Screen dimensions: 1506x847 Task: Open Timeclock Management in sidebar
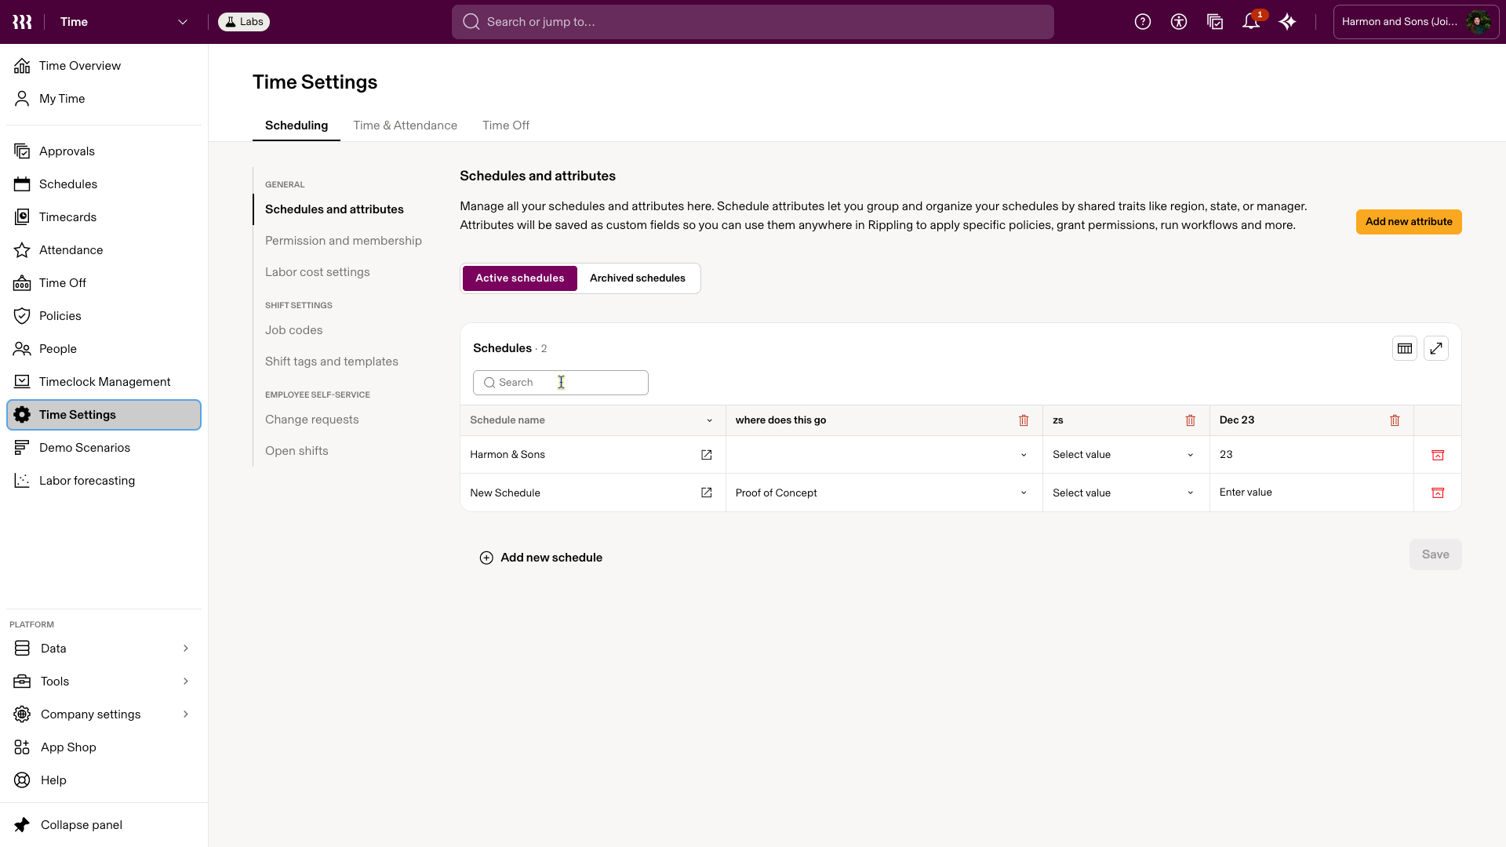104,382
